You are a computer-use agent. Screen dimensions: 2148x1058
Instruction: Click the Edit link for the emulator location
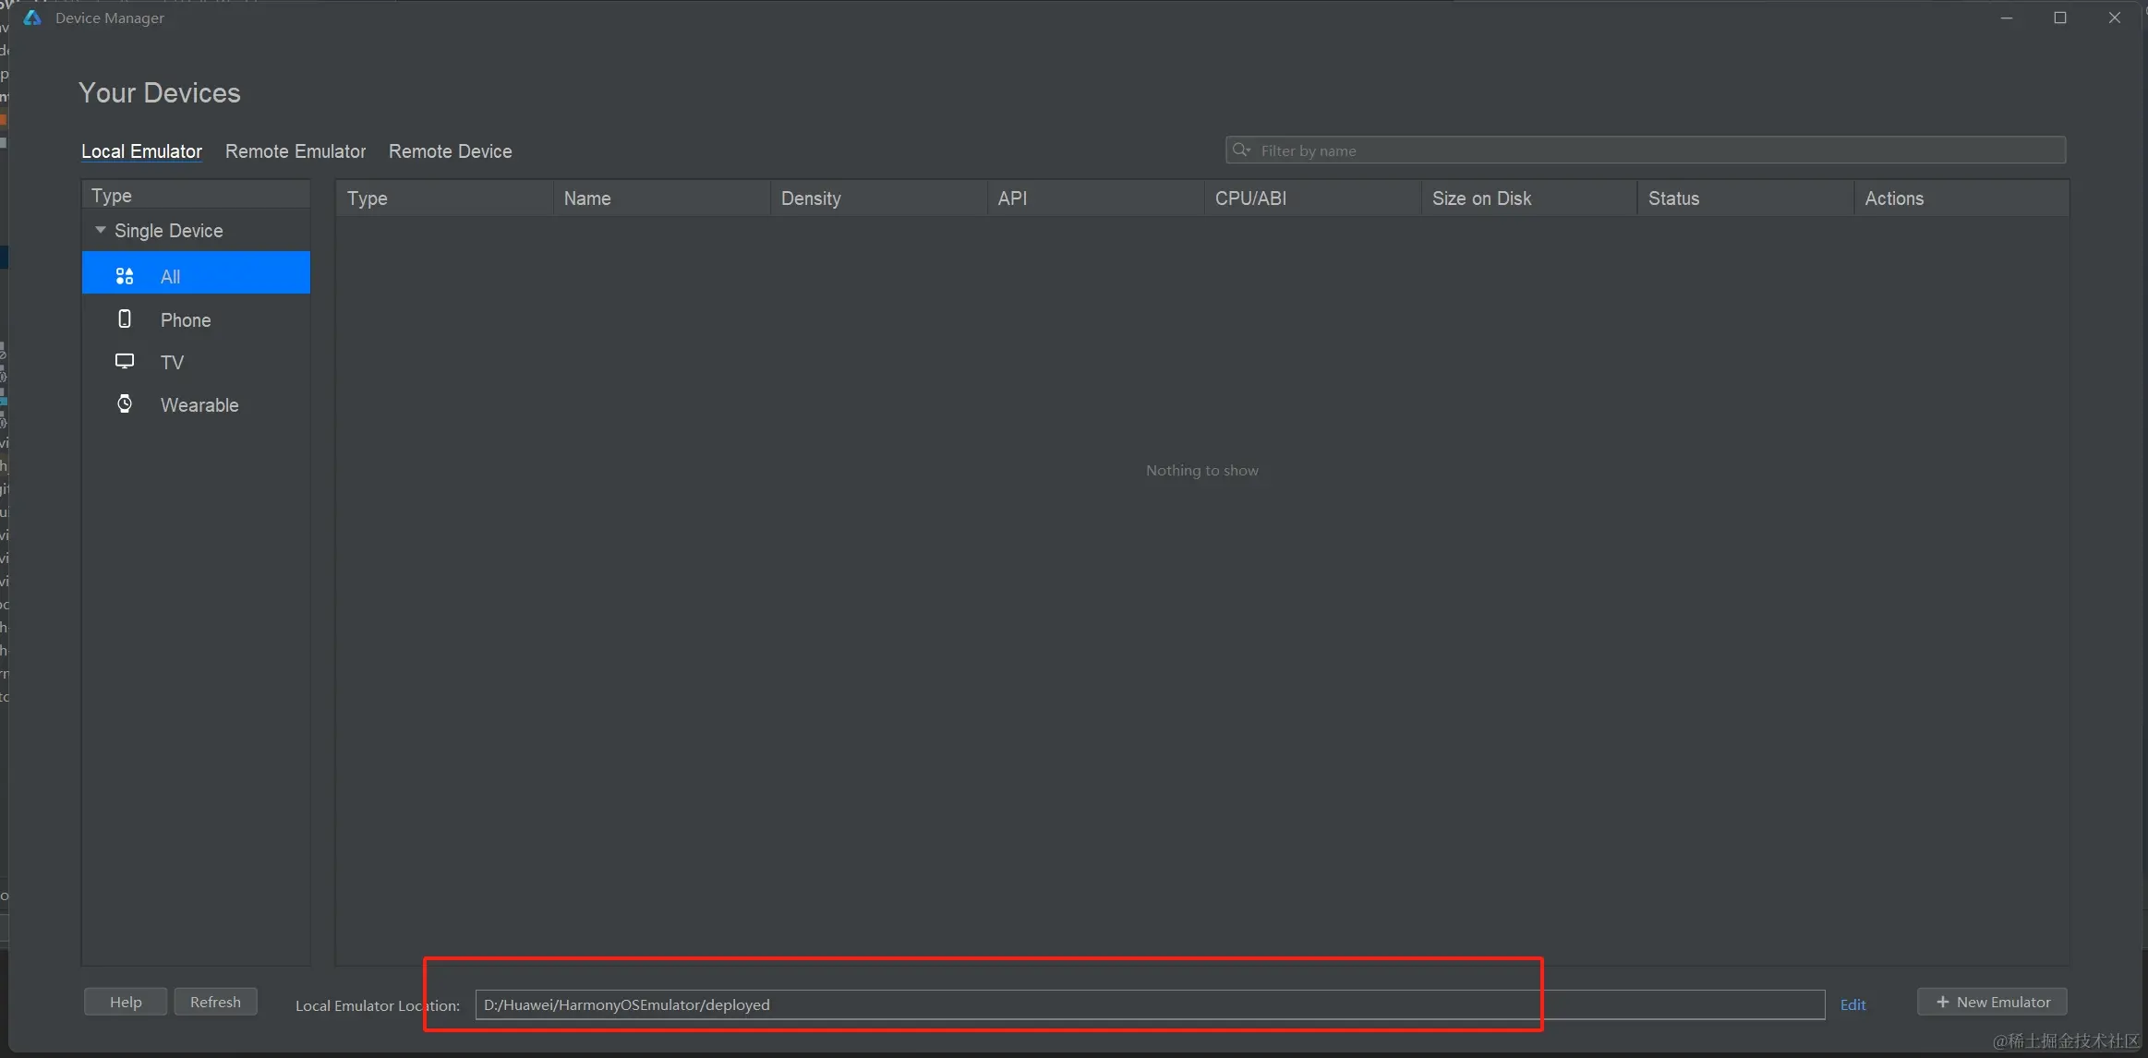tap(1852, 1005)
